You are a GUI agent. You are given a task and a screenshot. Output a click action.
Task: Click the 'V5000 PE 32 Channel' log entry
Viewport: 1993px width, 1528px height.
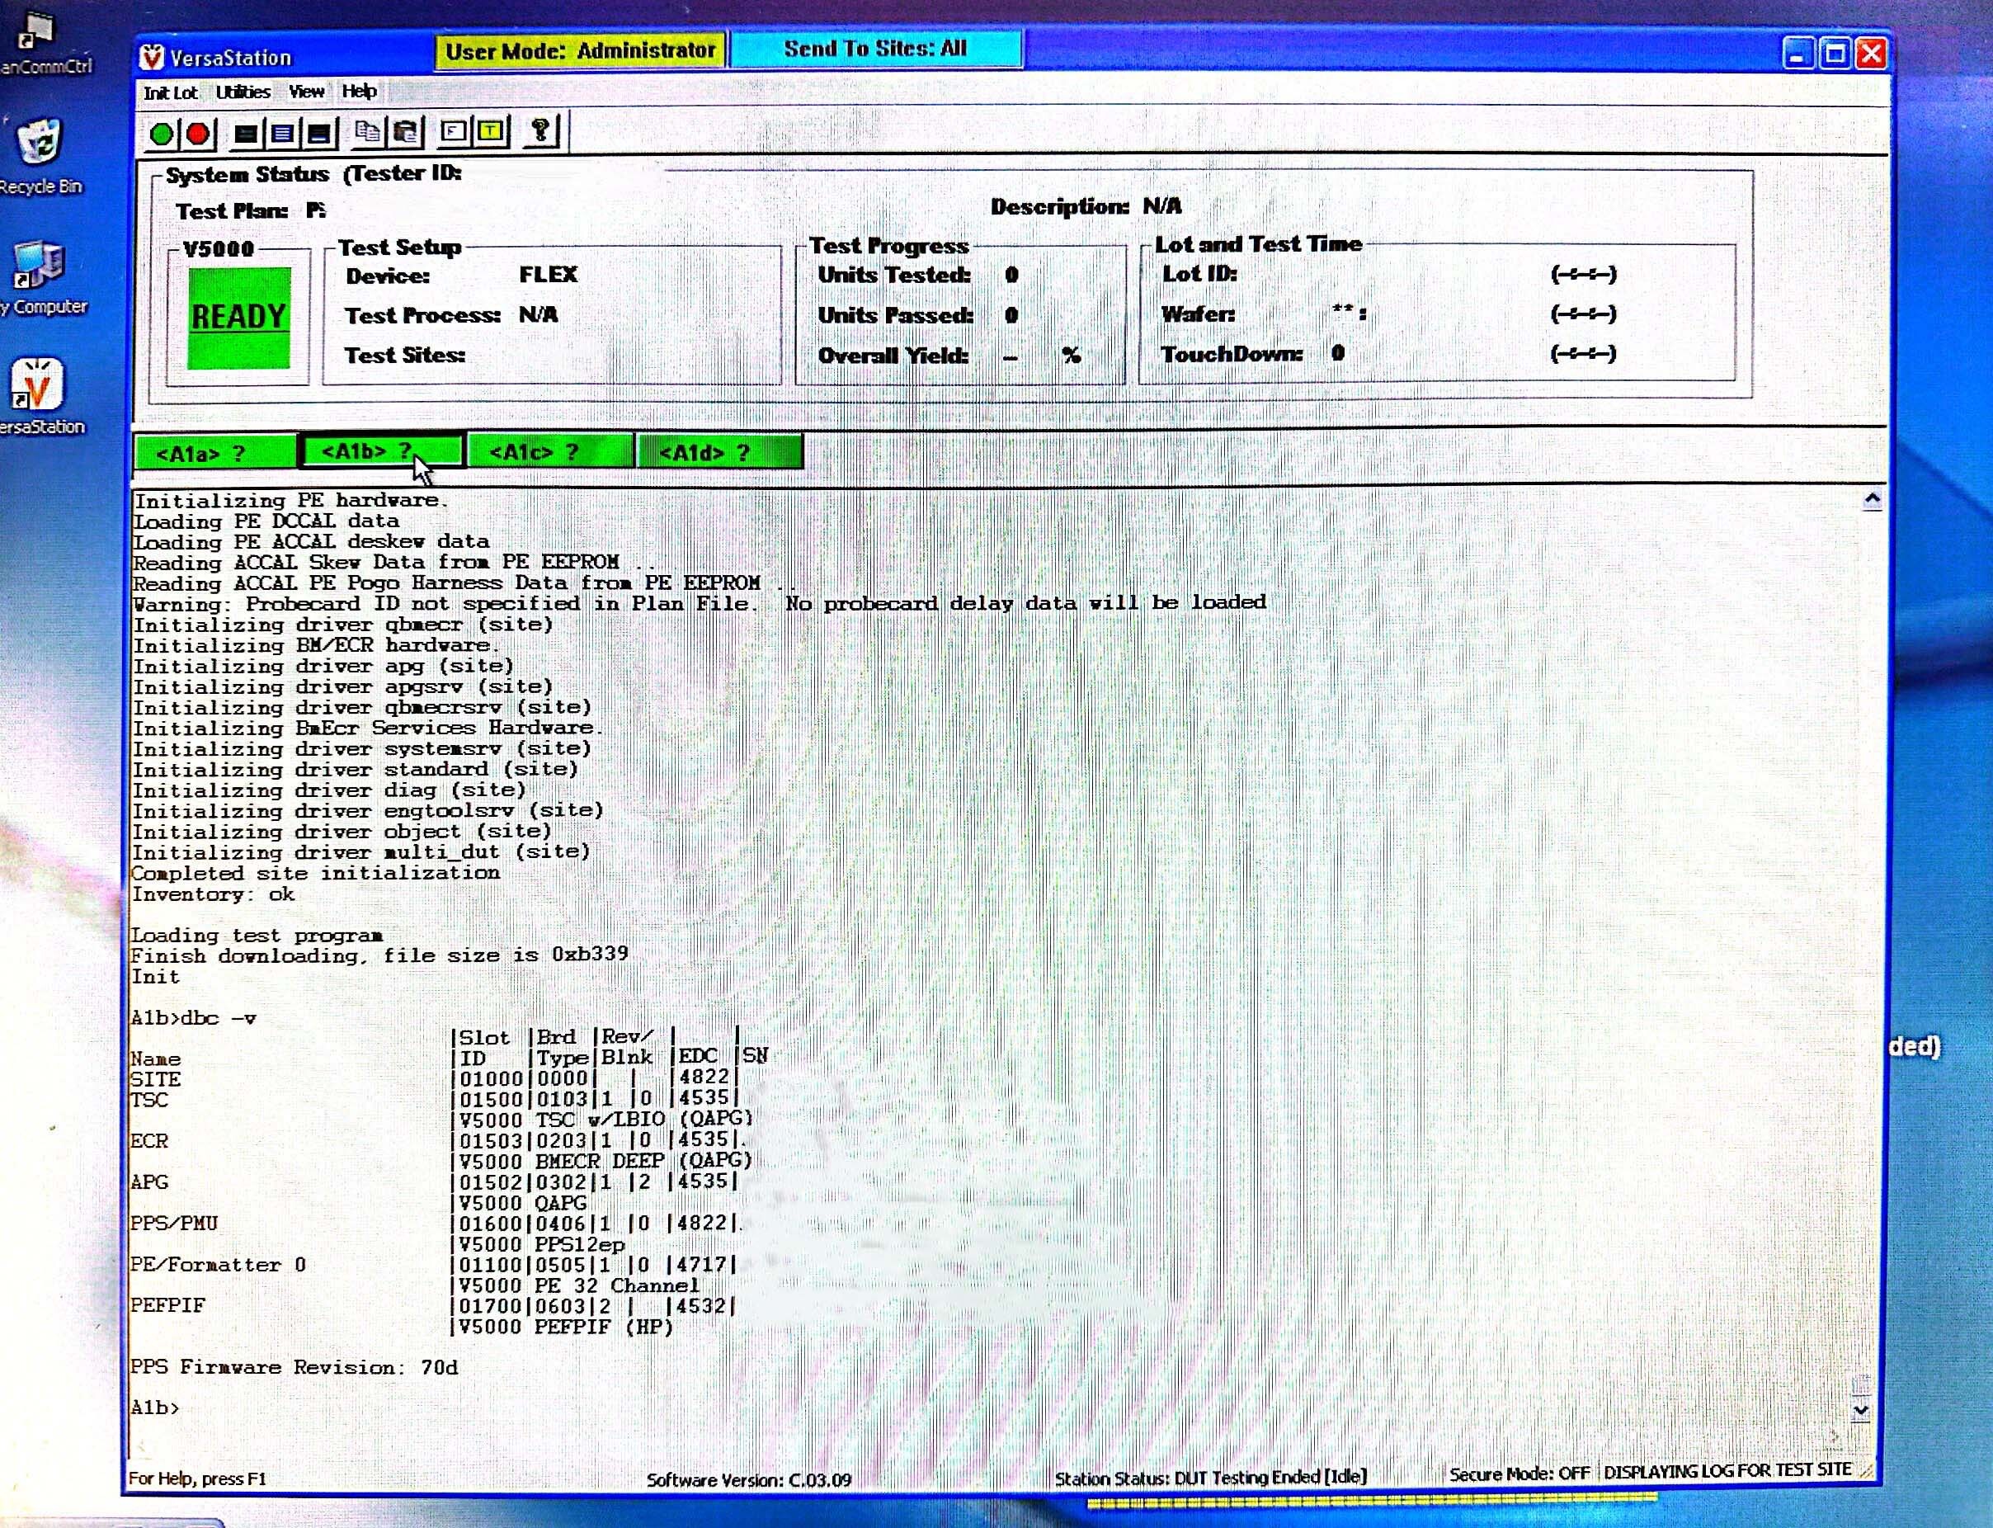point(579,1285)
